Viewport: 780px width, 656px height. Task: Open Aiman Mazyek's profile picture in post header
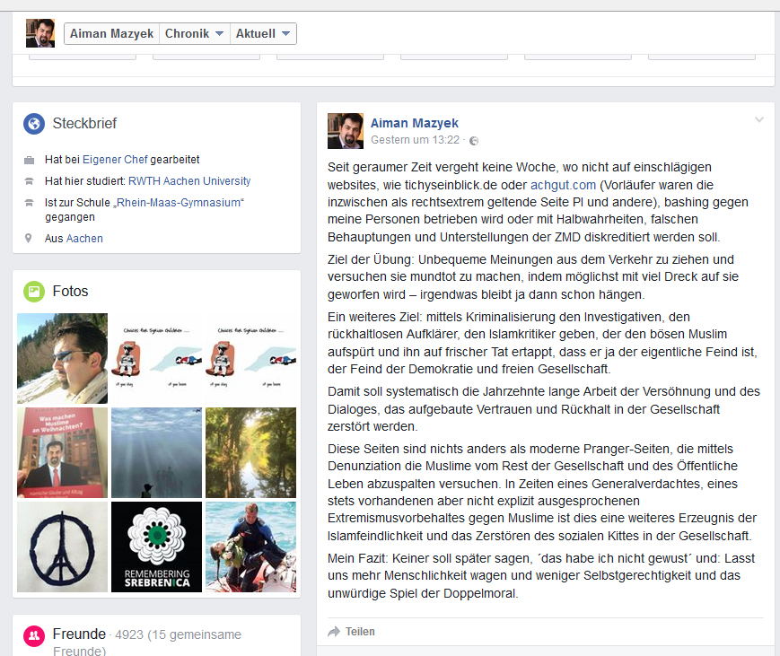point(345,131)
